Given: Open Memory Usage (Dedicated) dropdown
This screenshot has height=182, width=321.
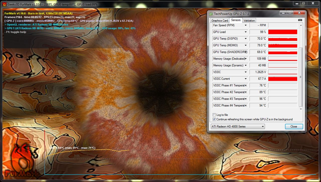Looking at the screenshot, I should pos(246,59).
